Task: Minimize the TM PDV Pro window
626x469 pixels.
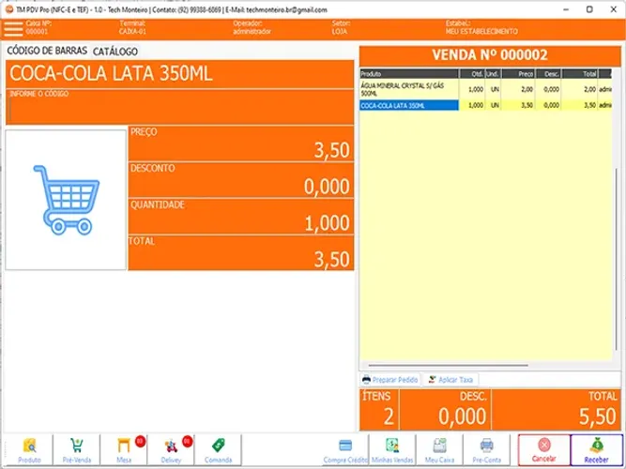Action: tap(566, 9)
